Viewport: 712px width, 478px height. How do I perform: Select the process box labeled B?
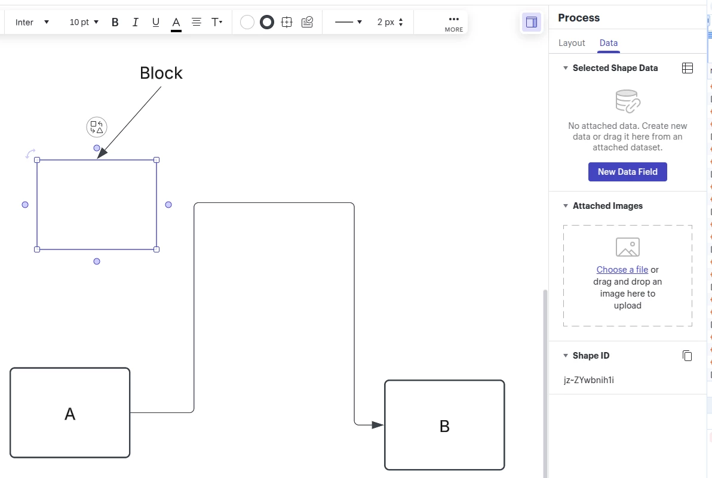pyautogui.click(x=444, y=425)
